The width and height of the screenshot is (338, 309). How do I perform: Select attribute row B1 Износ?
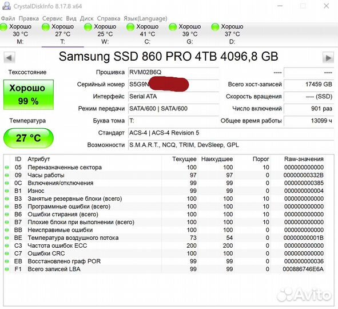click(165, 191)
